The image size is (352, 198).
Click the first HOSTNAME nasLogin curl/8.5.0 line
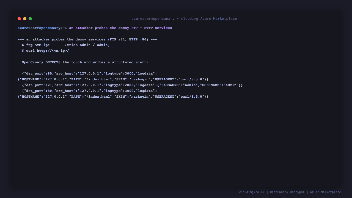(113, 79)
